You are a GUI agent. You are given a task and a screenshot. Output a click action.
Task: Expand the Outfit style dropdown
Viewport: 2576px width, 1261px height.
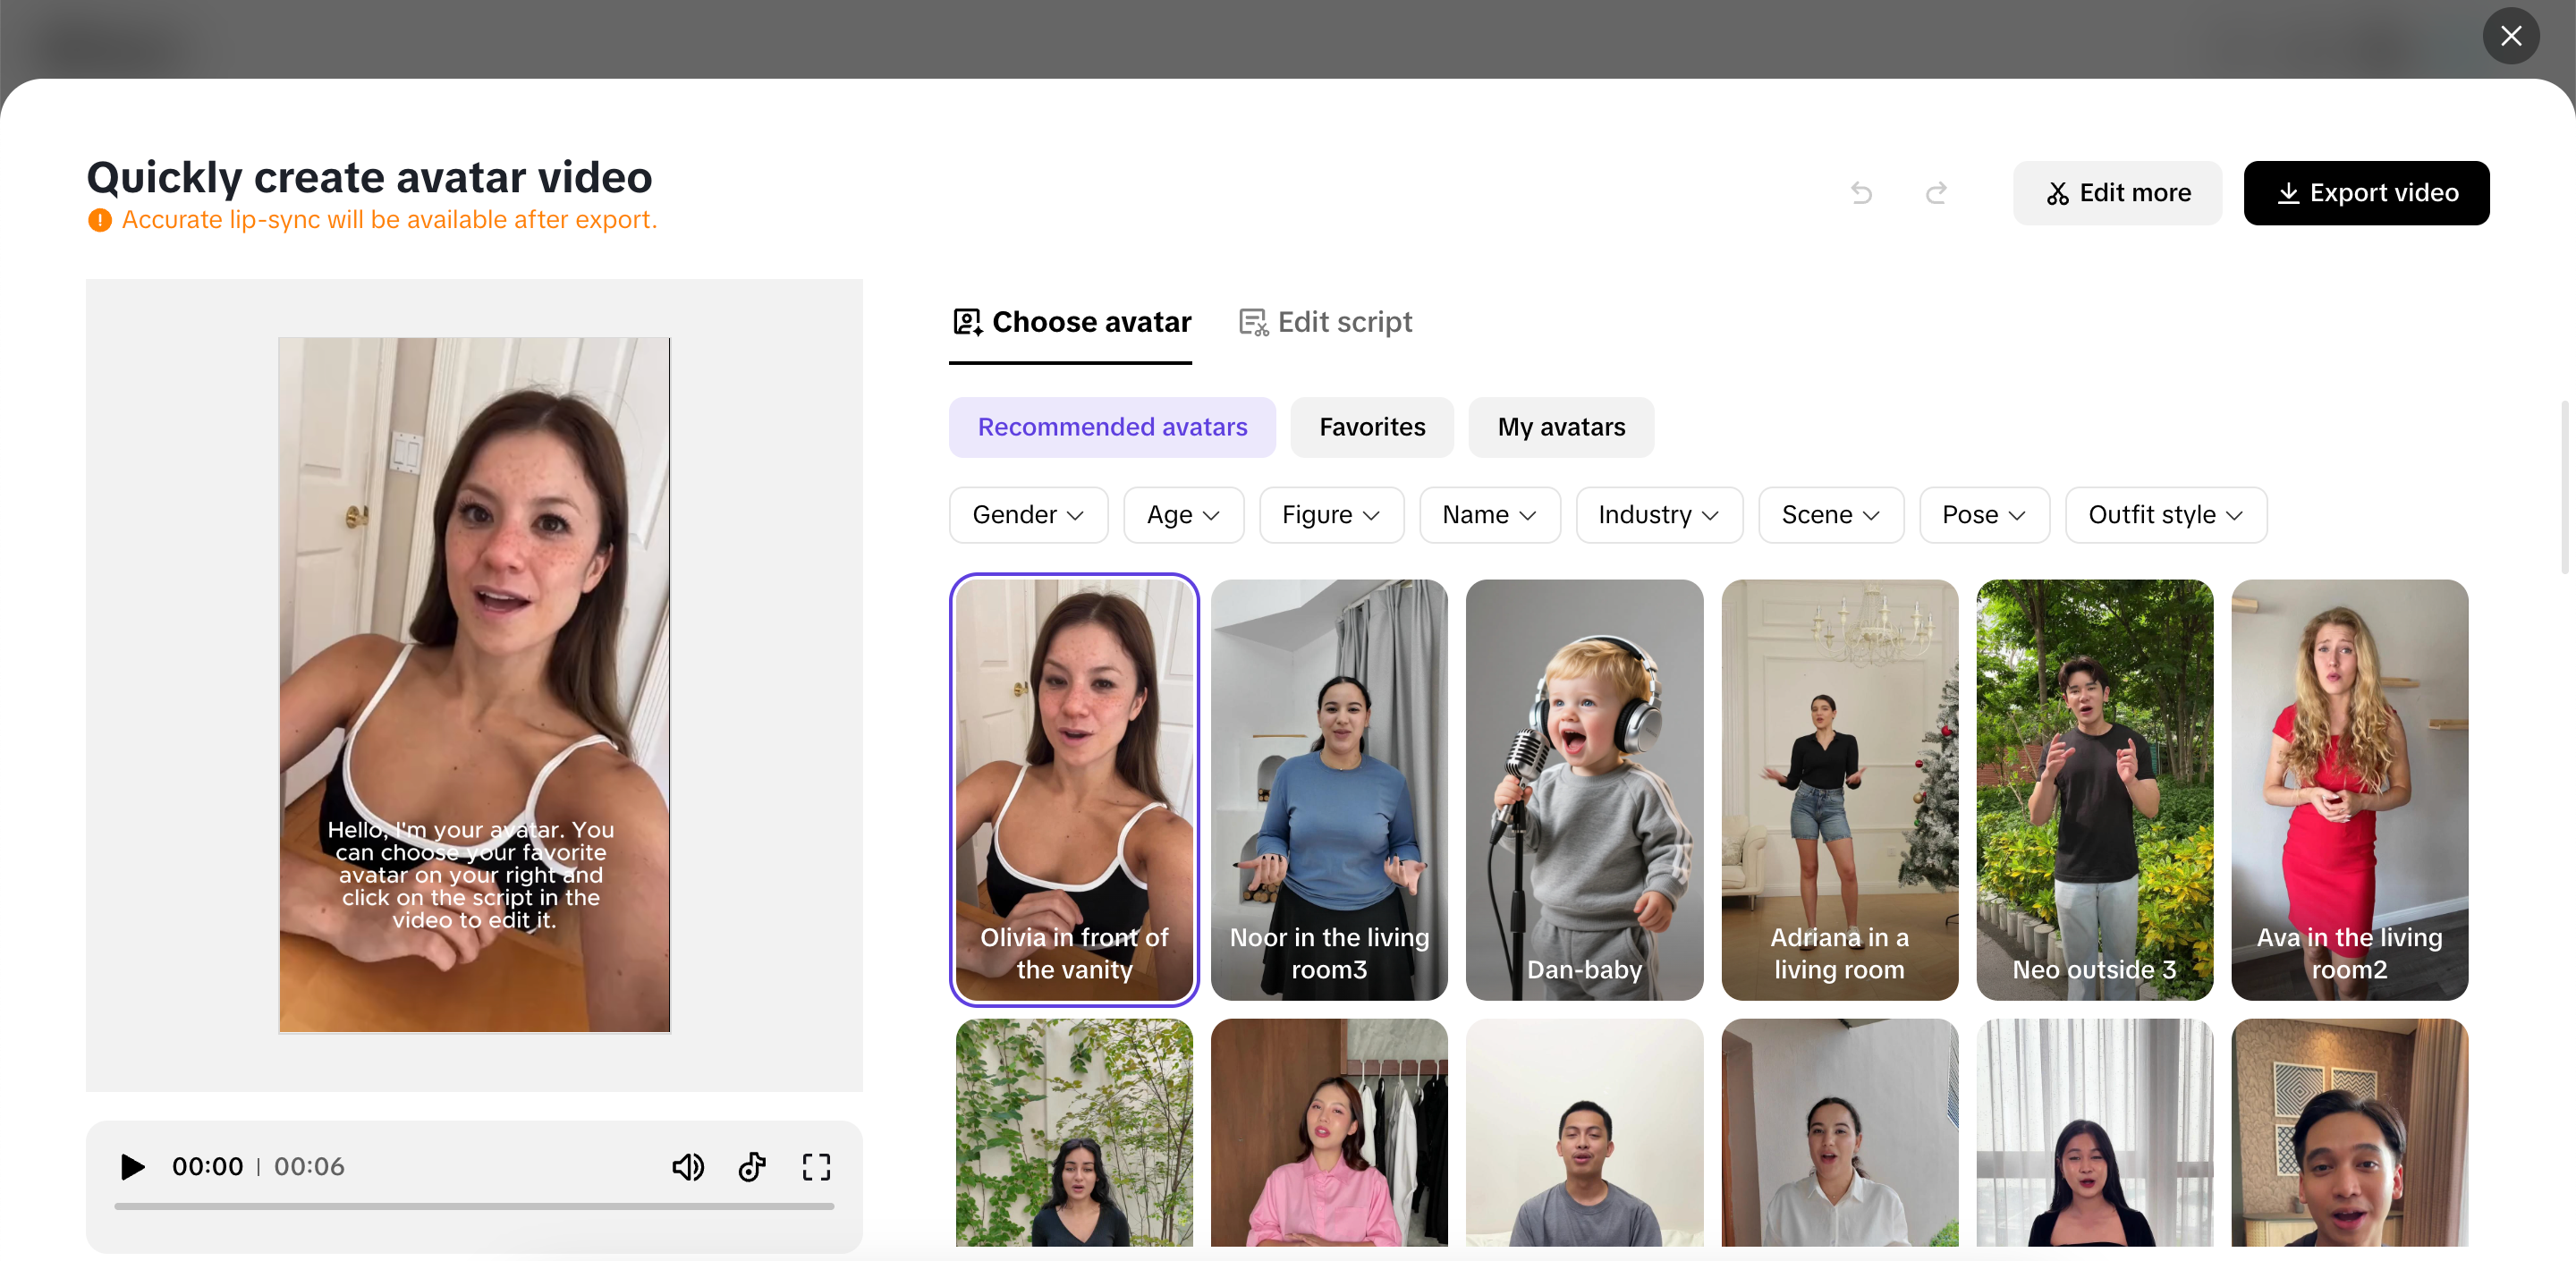click(2165, 515)
